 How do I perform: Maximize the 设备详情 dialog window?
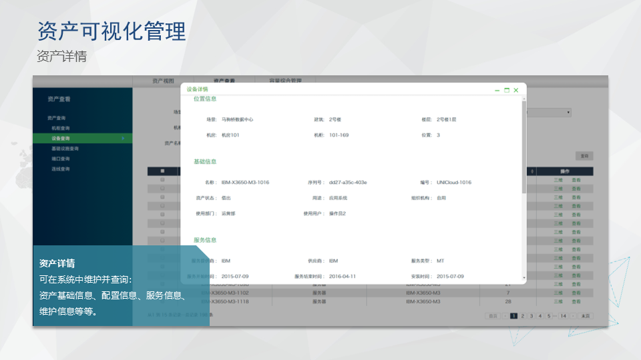[x=507, y=90]
